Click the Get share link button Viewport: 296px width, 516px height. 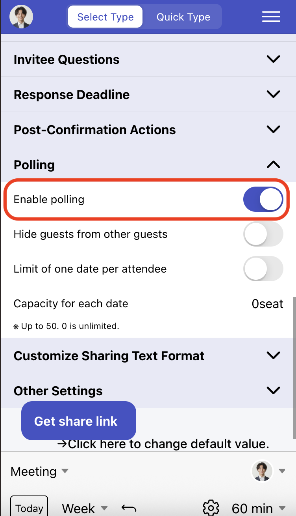(78, 421)
